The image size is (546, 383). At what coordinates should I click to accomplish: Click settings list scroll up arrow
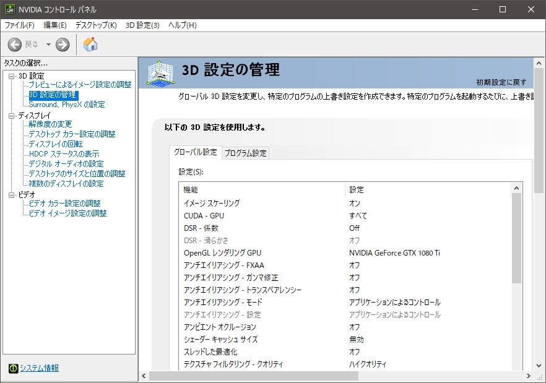coord(516,188)
